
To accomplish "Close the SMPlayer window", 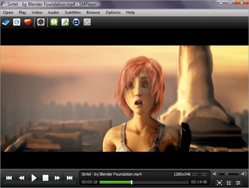I will (x=241, y=3).
